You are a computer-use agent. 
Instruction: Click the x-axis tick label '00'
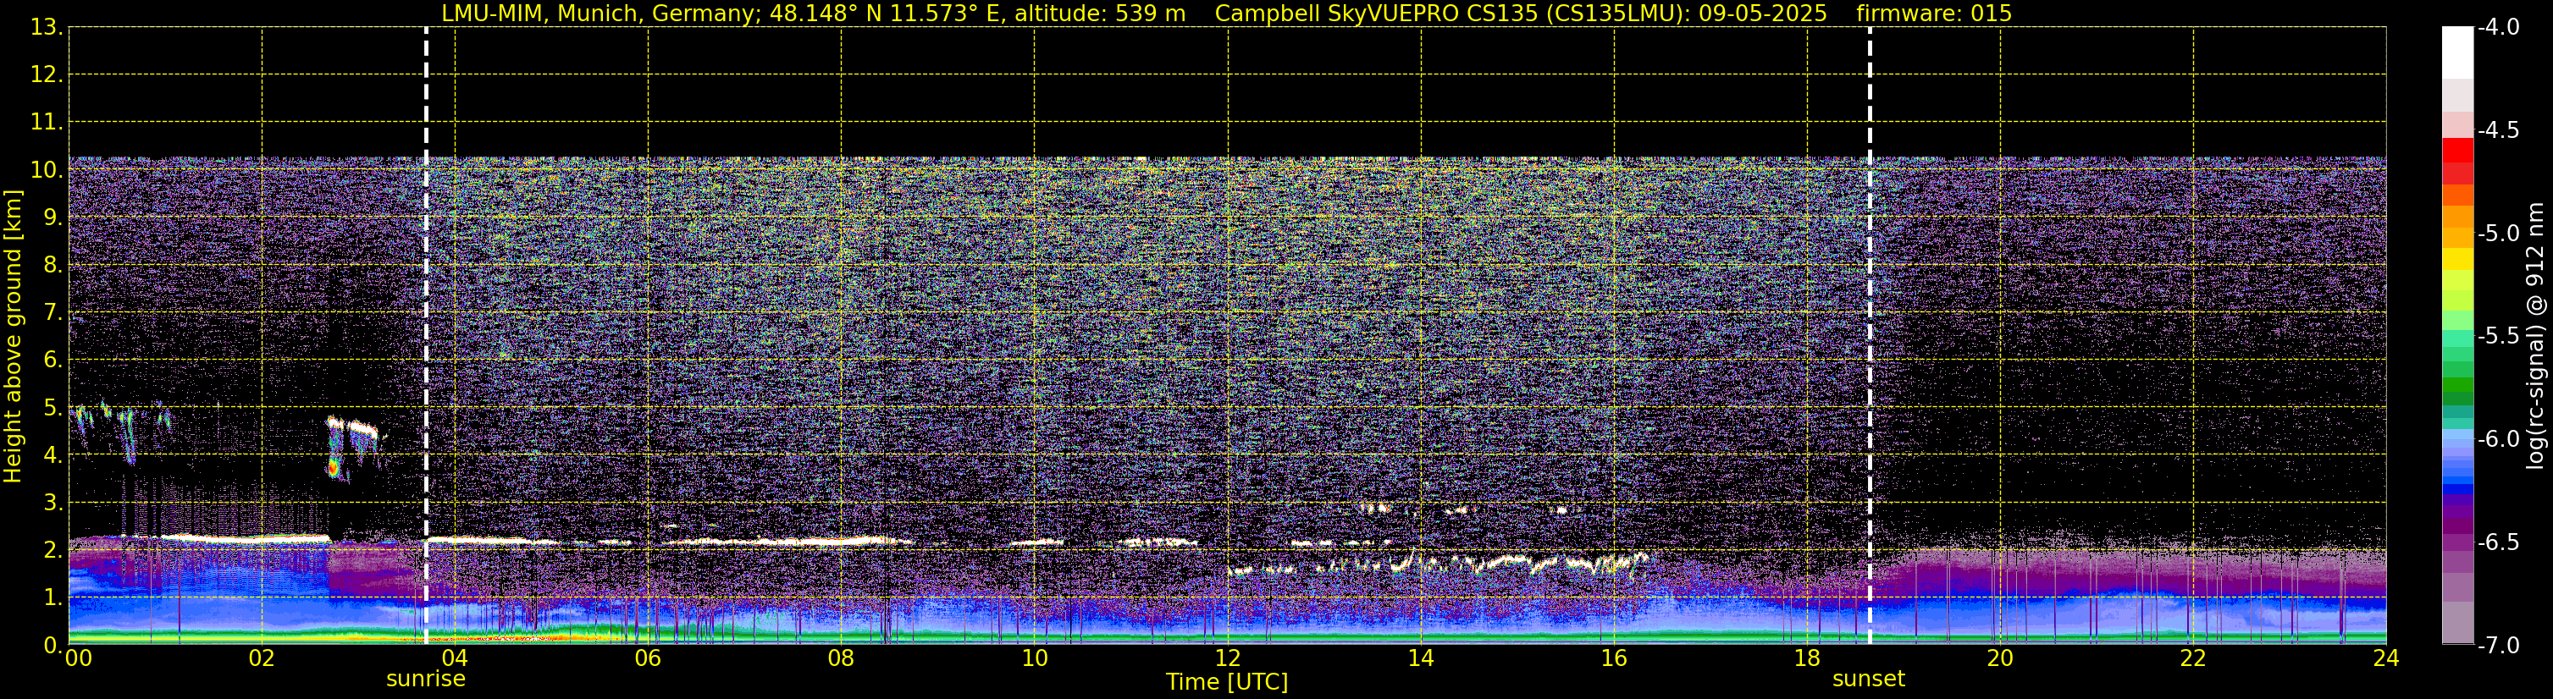click(78, 658)
